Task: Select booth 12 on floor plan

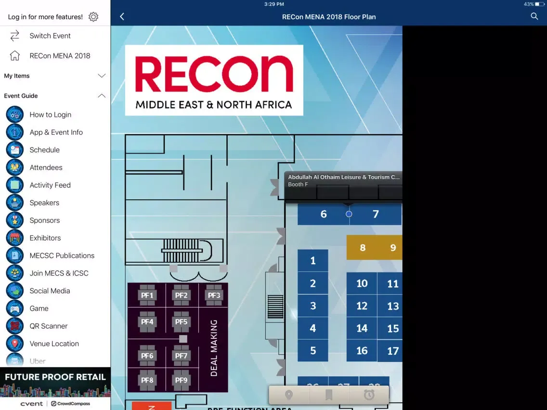Action: 362,306
